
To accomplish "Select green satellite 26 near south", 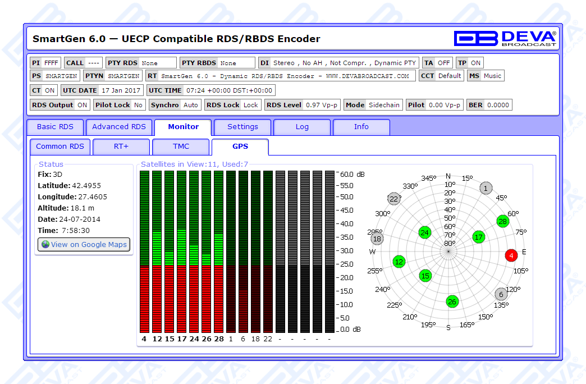I will pyautogui.click(x=452, y=301).
